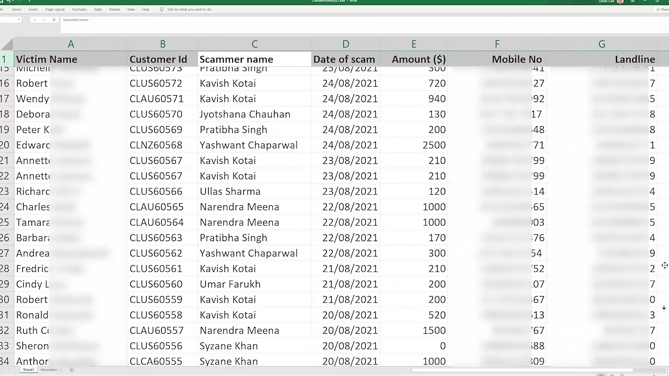Click the Cancel entry X icon
This screenshot has height=376, width=669.
coord(34,20)
